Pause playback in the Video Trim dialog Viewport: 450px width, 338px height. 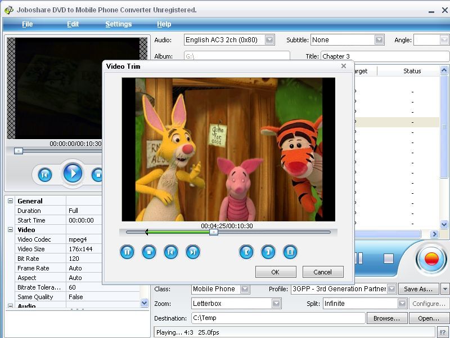coord(127,252)
